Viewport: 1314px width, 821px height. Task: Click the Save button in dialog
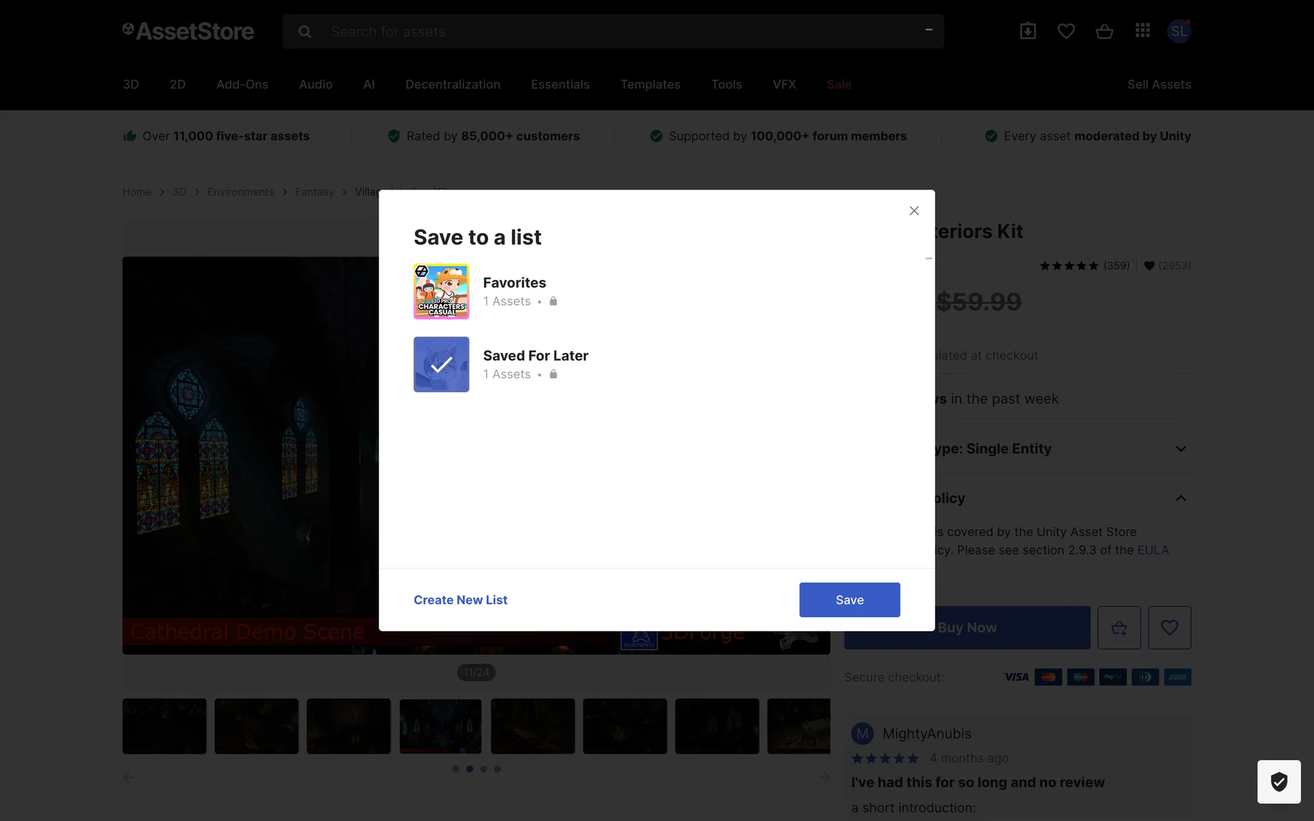[849, 600]
